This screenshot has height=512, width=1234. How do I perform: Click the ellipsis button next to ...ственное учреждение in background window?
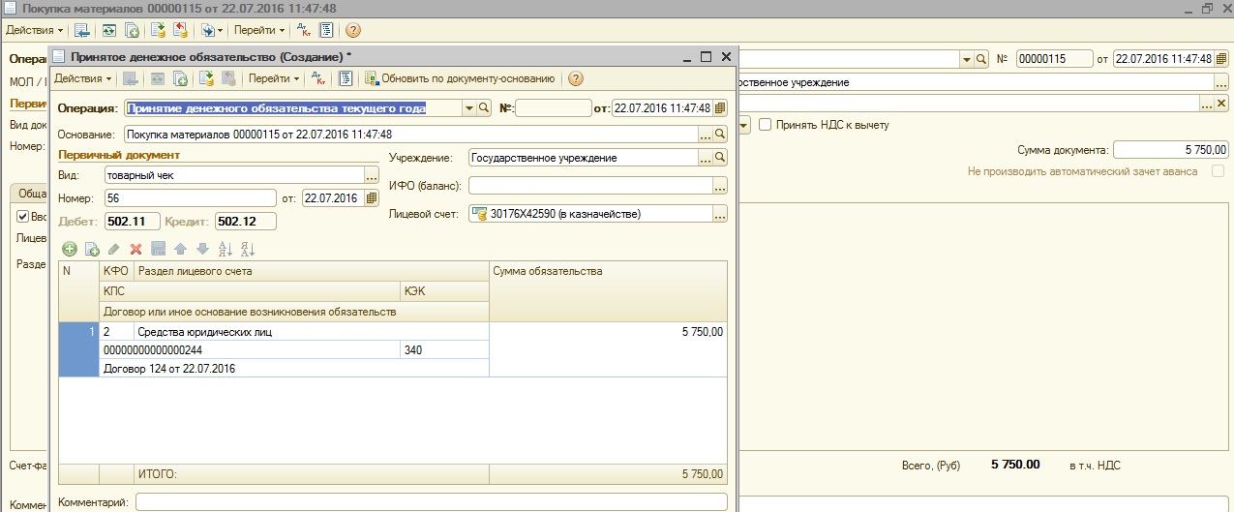(x=1220, y=82)
